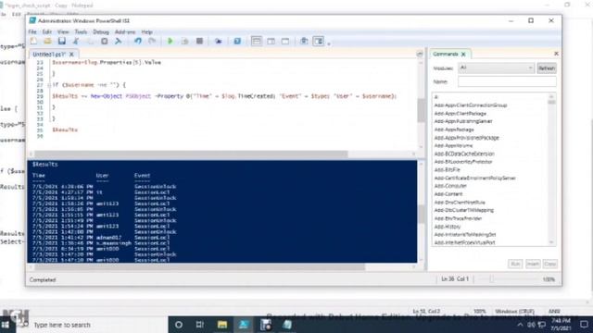Select Add-AppvClientConnectionGroup in the command list

pos(471,105)
